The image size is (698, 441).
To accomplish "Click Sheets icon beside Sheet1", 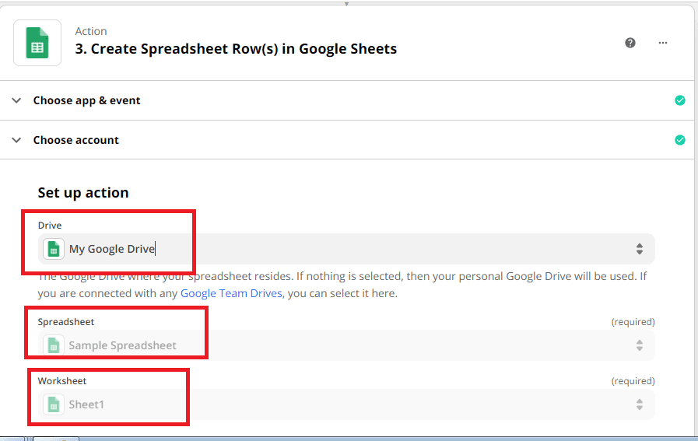I will point(54,404).
